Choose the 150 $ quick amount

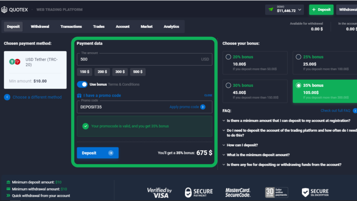[84, 72]
